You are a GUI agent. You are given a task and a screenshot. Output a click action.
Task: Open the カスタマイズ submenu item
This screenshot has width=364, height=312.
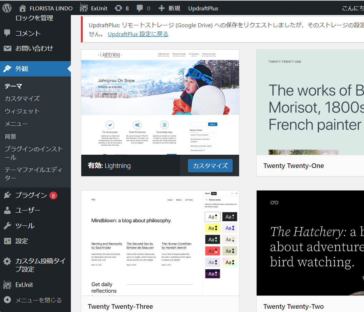tap(22, 99)
